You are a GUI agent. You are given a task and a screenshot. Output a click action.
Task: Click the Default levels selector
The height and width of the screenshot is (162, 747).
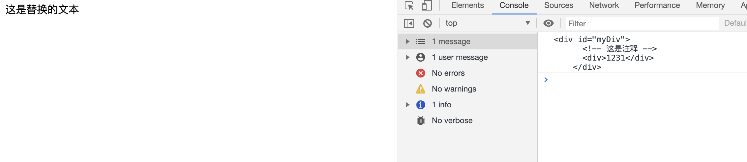(735, 23)
